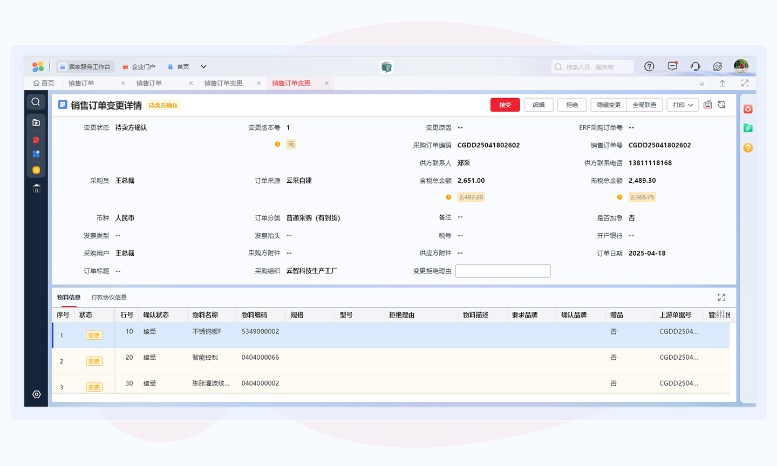Open the settings icon at sidebar bottom
Viewport: 777px width, 466px height.
36,394
